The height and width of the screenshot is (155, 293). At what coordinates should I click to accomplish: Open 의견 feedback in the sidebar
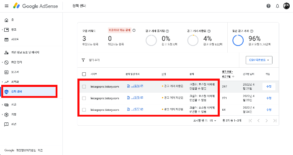[x=14, y=124]
